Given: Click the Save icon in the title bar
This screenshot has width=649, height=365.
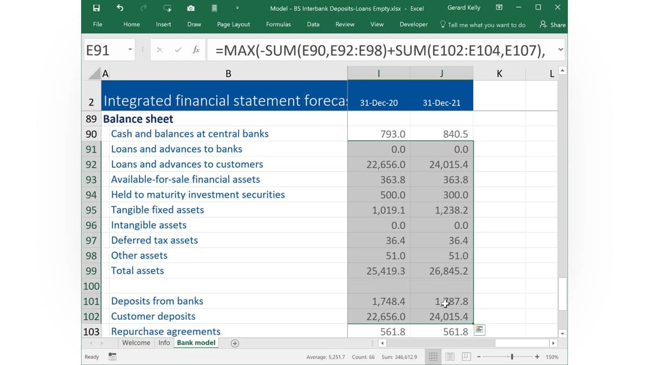Looking at the screenshot, I should tap(96, 8).
